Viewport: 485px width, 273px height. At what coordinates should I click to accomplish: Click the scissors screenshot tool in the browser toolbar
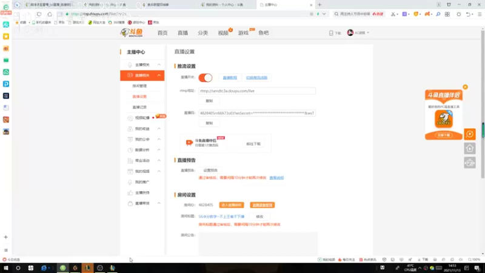(x=393, y=14)
